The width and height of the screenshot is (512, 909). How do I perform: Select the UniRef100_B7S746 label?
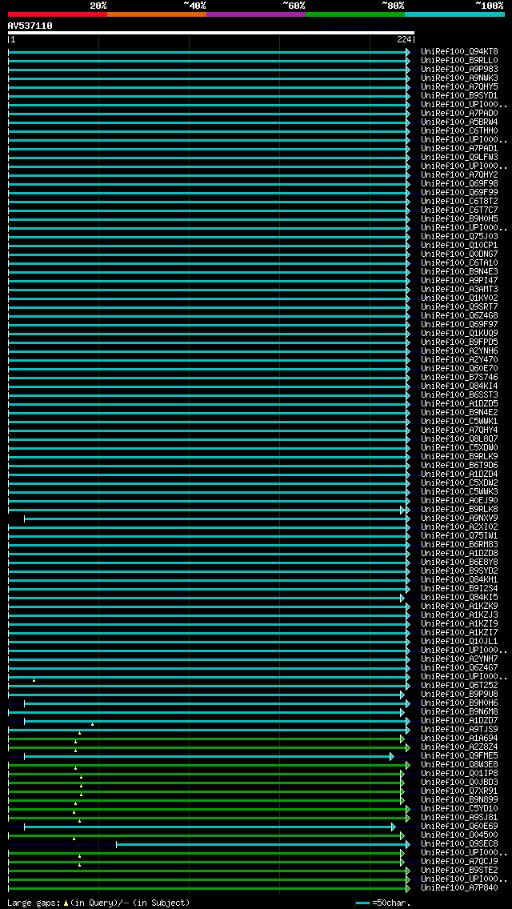point(459,378)
